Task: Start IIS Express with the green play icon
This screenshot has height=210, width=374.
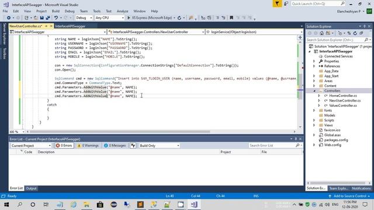Action: tap(129, 18)
